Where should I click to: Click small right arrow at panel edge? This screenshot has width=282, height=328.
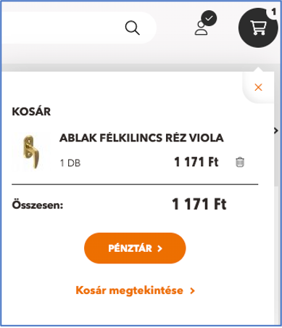point(276,131)
